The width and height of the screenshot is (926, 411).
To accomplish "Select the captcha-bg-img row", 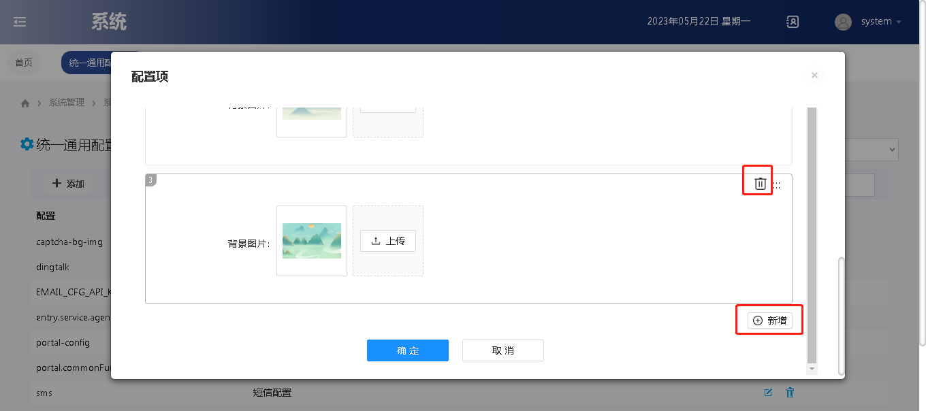I will [69, 242].
